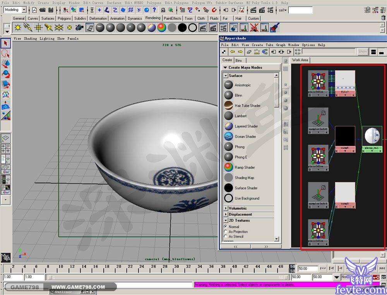Open the sel quick-selection dropdown arrow

(x=286, y=10)
